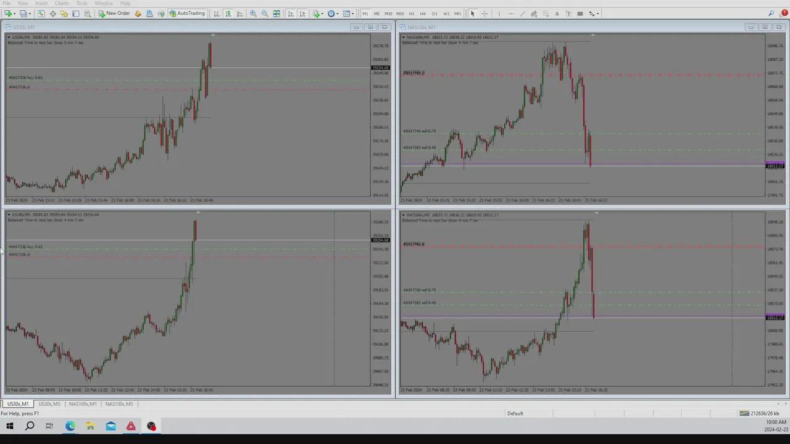Switch to the US30x,M5 chart tab
790x444 pixels.
(49, 404)
